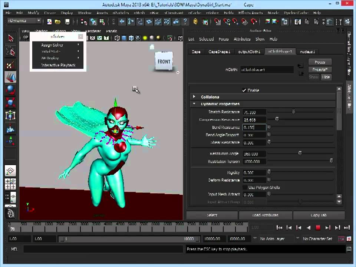This screenshot has height=267, width=356.
Task: Click the smooth shade blue cube viewport icon
Action: point(124,38)
